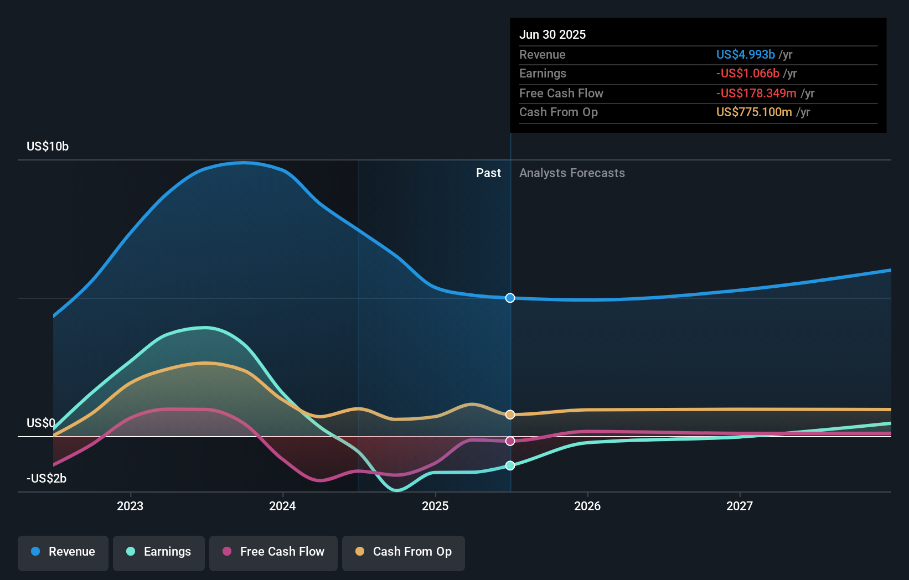
Task: Click the Free Cash Flow pink data point marker
Action: click(510, 441)
